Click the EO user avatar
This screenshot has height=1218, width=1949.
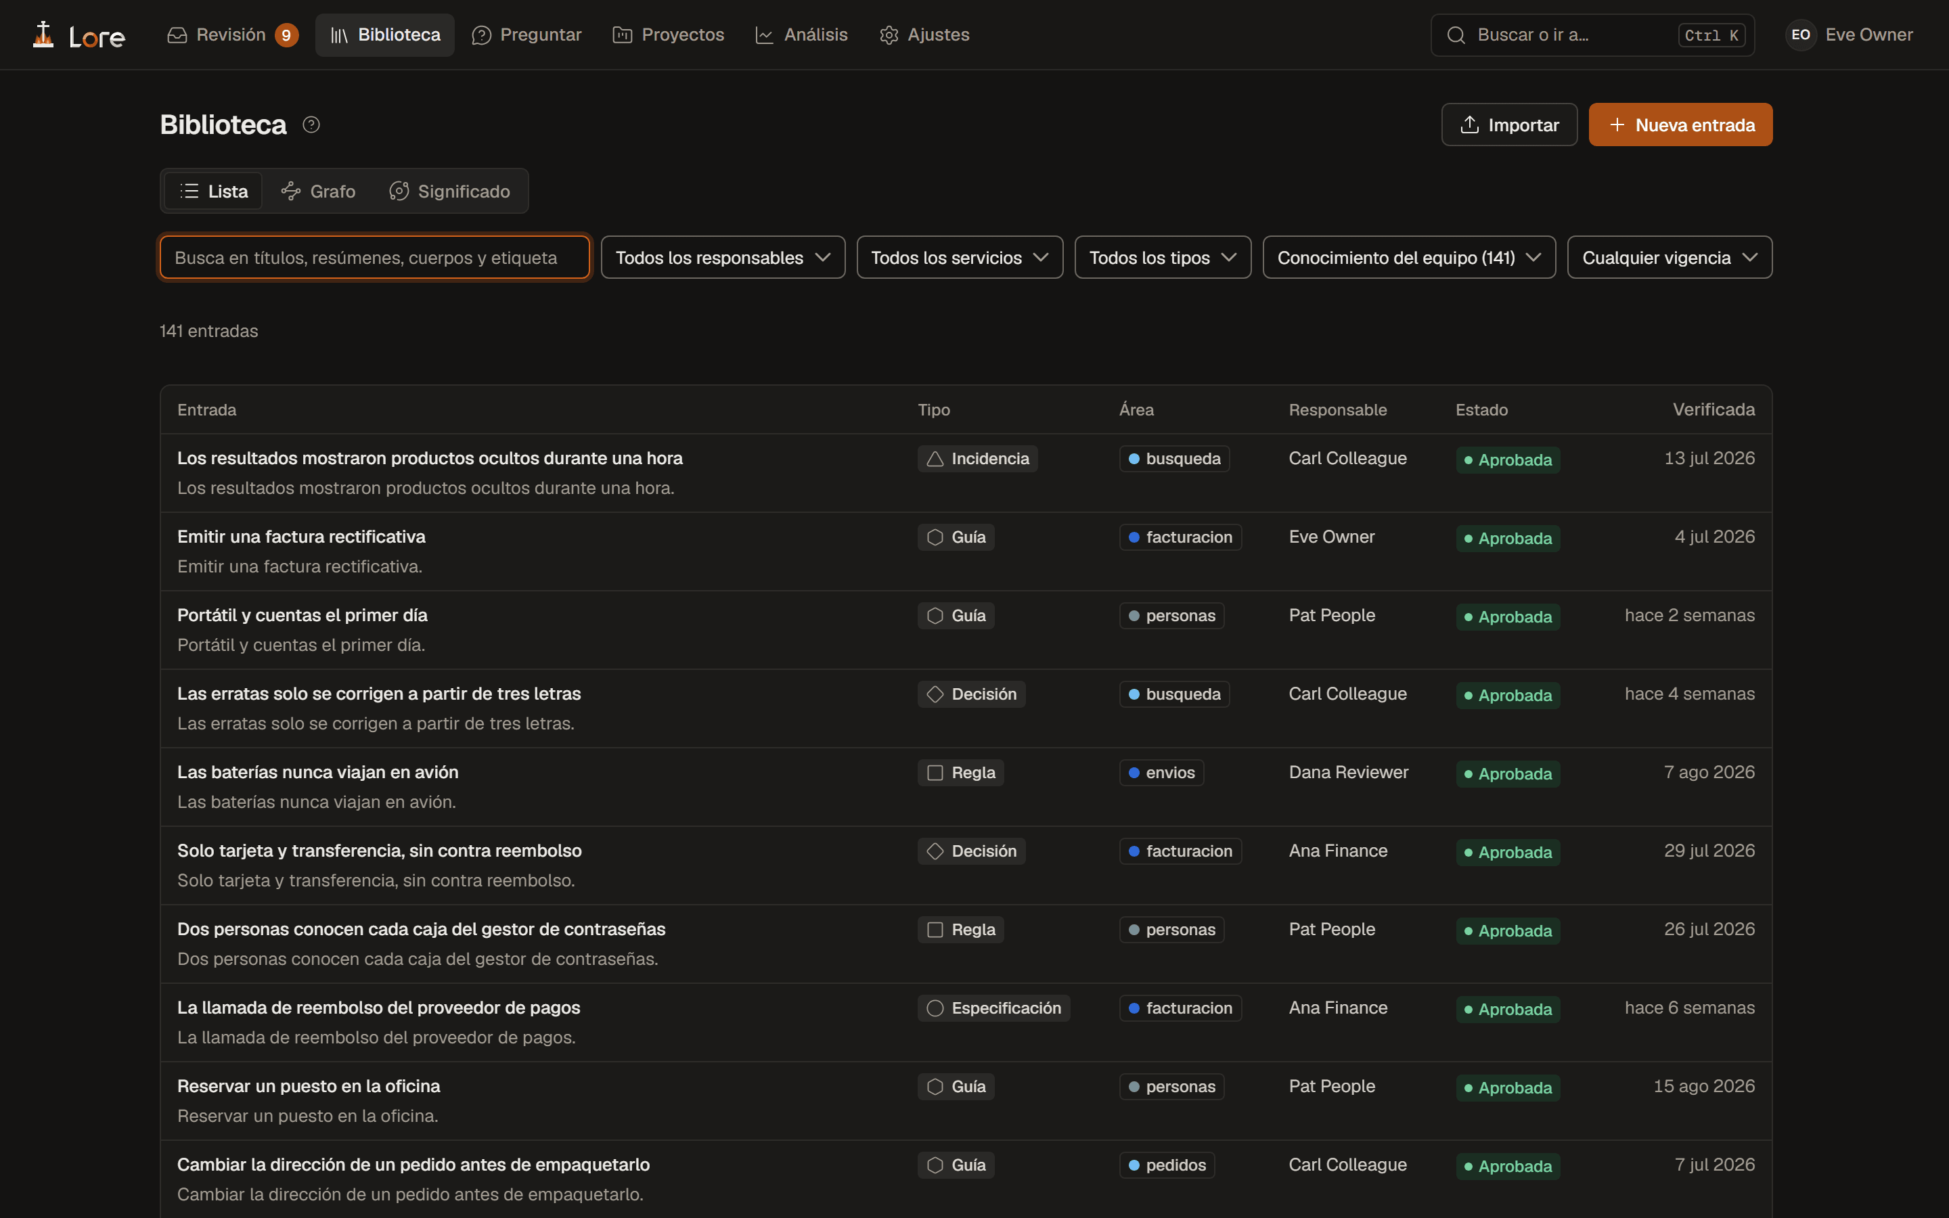1801,35
